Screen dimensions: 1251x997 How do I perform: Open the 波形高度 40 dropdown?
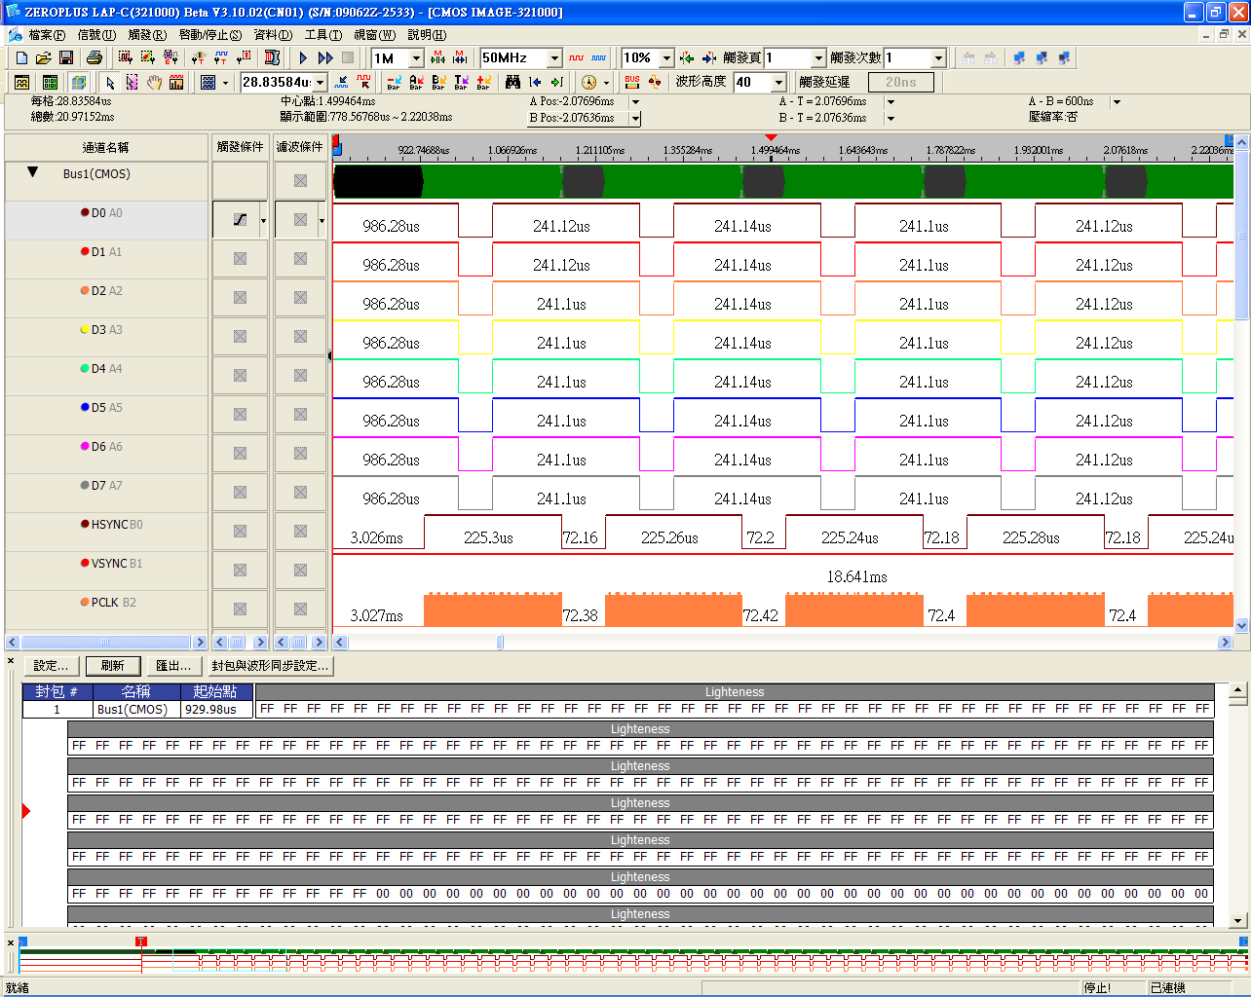[778, 83]
